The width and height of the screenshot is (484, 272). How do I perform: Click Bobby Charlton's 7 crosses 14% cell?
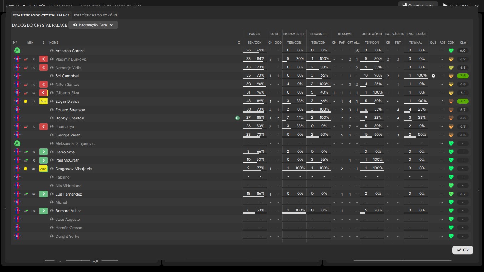coord(294,118)
